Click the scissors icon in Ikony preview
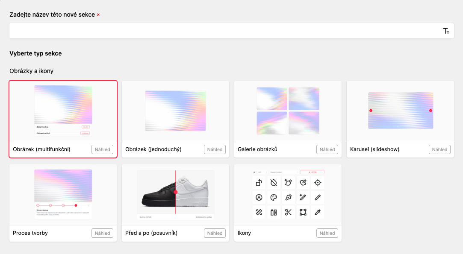Image resolution: width=463 pixels, height=254 pixels. pos(288,212)
